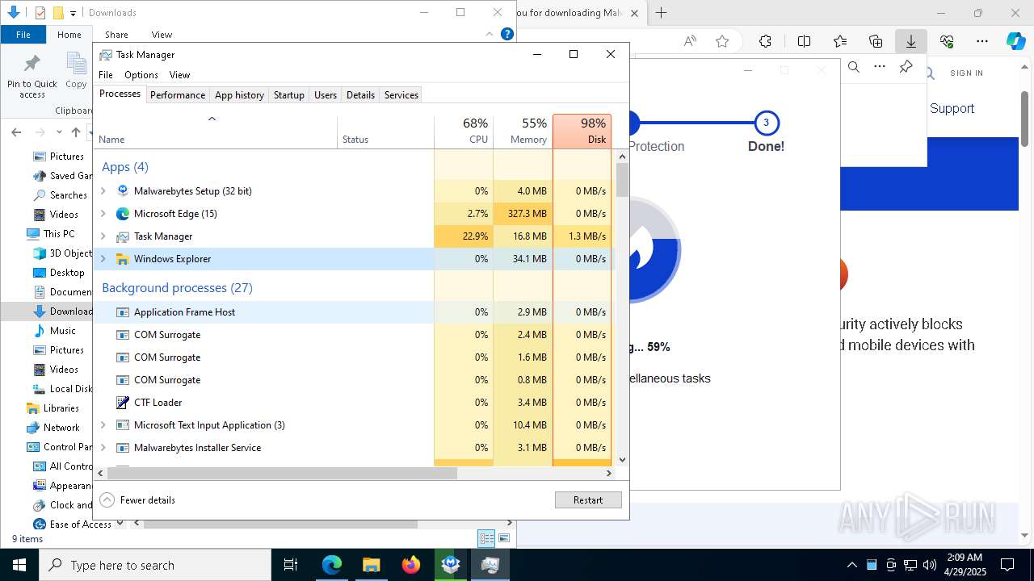
Task: Click the Support link on webpage
Action: coord(952,108)
